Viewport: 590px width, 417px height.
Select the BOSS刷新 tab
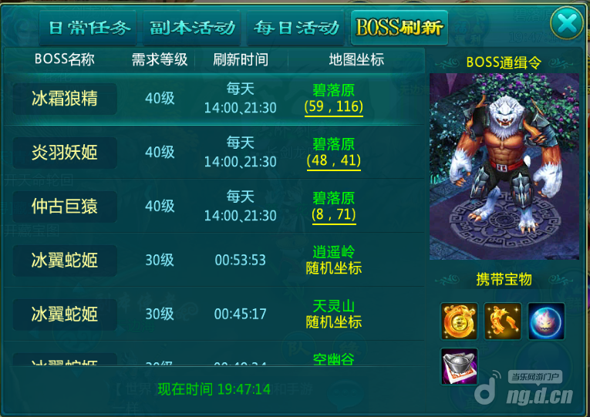tap(400, 29)
